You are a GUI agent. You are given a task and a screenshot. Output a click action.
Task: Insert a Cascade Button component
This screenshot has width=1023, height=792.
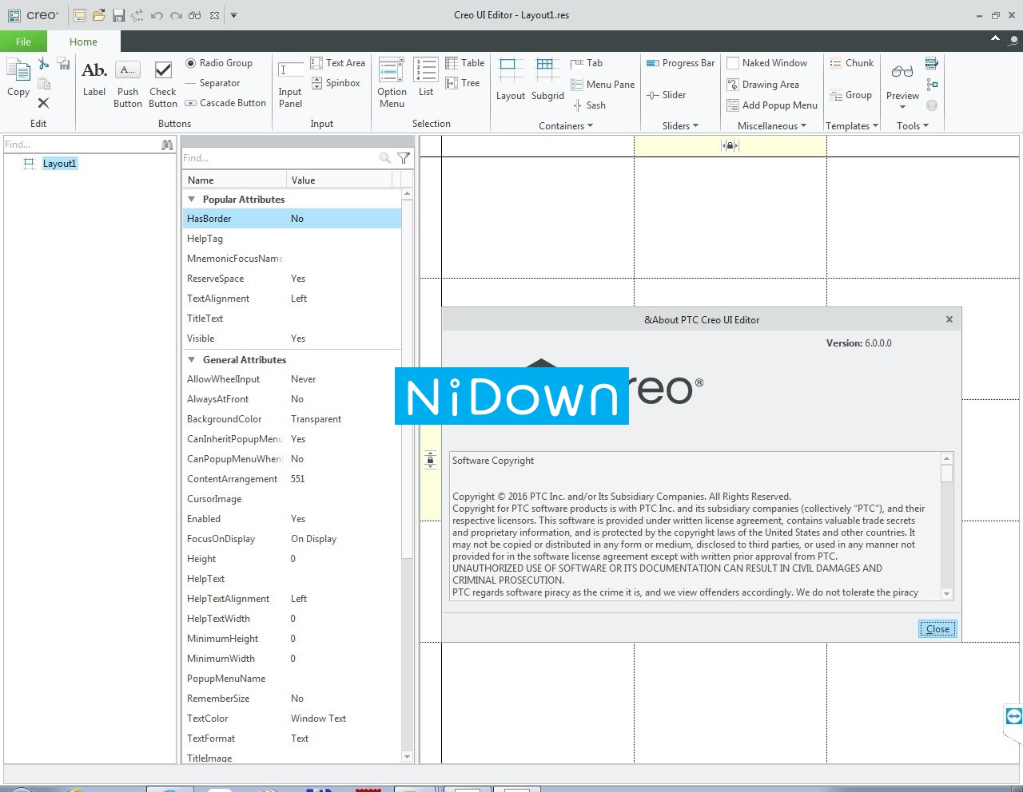[225, 103]
